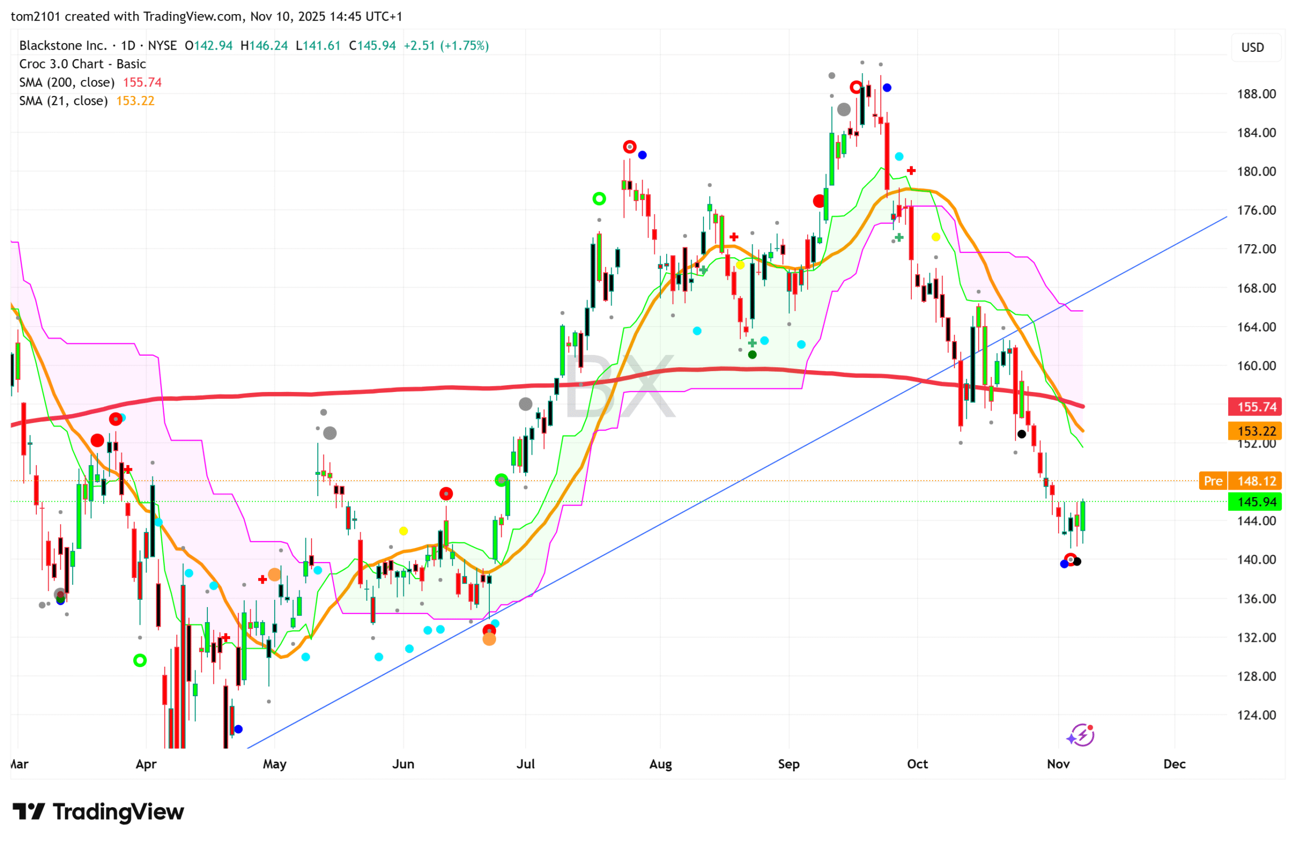This screenshot has width=1296, height=844.
Task: Select the Blackstone Inc. symbol title
Action: 63,46
